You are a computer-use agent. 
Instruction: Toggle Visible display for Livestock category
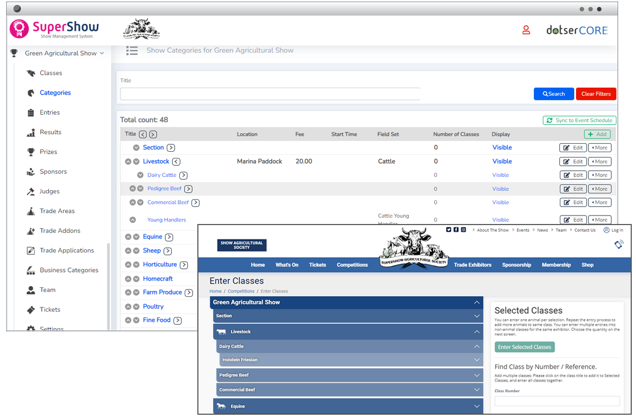coord(502,162)
